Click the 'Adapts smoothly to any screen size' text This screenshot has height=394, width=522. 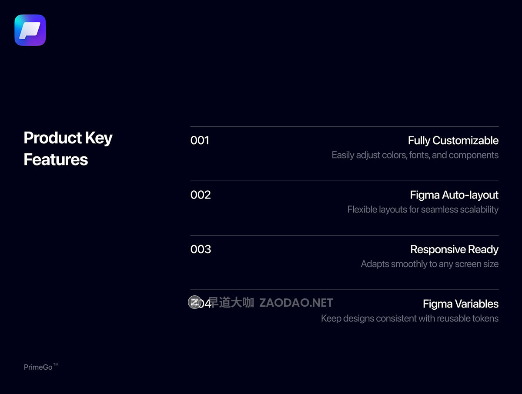tap(430, 264)
